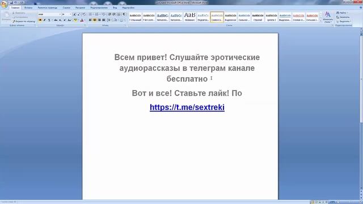
Task: Open the Change Case (Aa) menu
Action: click(69, 20)
